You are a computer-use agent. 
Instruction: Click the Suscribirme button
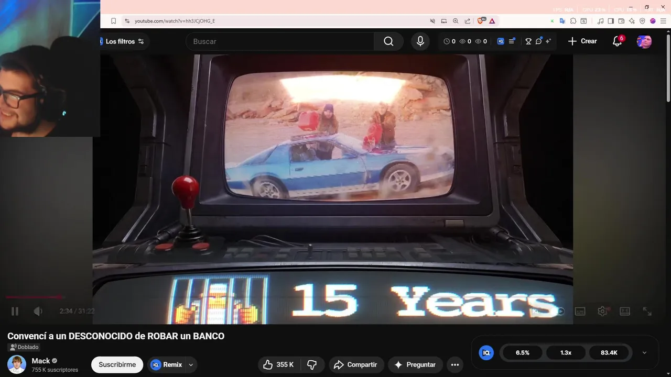click(x=117, y=364)
